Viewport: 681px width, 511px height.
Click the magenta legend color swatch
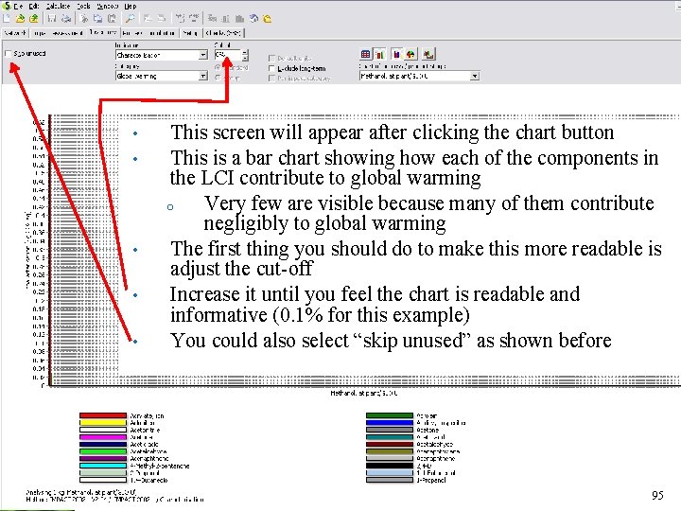[x=103, y=437]
